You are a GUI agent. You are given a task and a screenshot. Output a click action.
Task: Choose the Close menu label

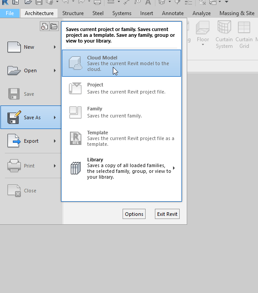click(30, 191)
